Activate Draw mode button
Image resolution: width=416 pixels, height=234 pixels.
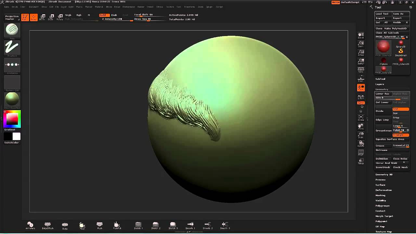pyautogui.click(x=33, y=18)
